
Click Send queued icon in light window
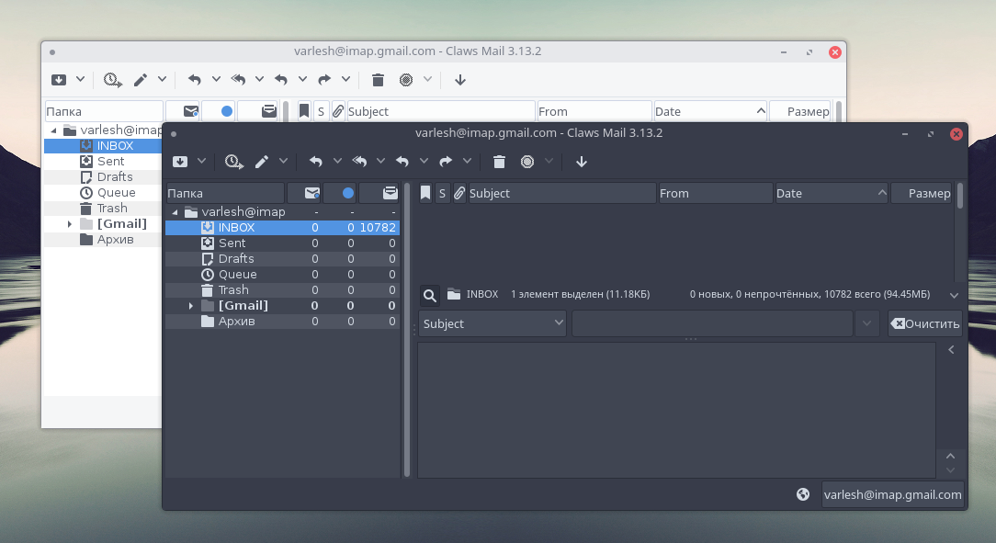pyautogui.click(x=112, y=79)
